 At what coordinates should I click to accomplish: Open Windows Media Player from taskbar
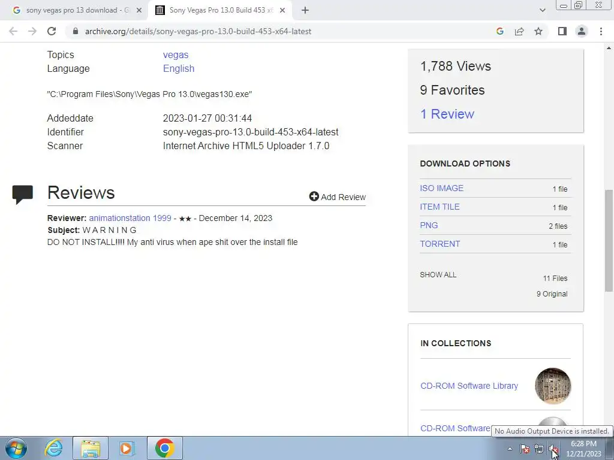tap(127, 448)
